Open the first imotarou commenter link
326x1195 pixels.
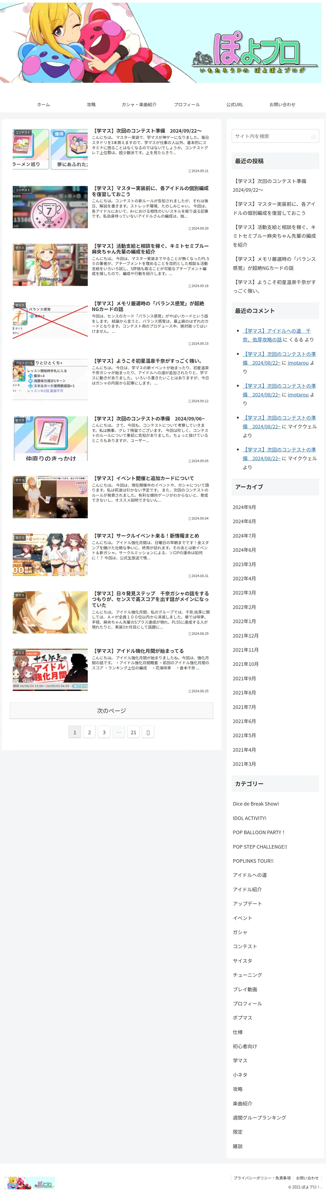pos(298,363)
